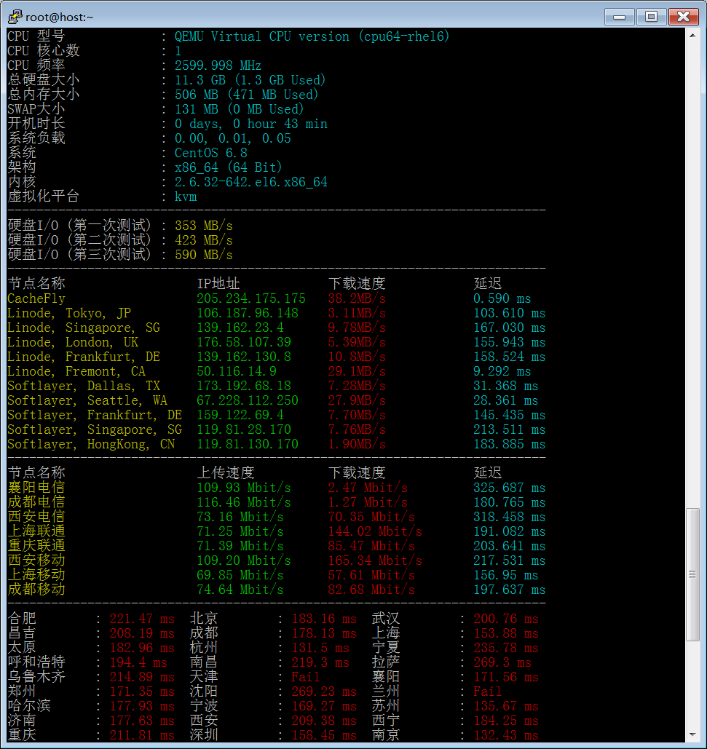This screenshot has width=707, height=749.
Task: Click the scrollbar down arrow
Action: click(x=692, y=735)
